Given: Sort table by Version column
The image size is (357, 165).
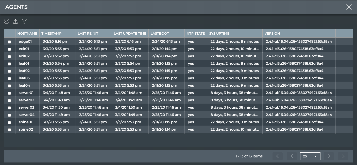Looking at the screenshot, I should click(x=272, y=33).
